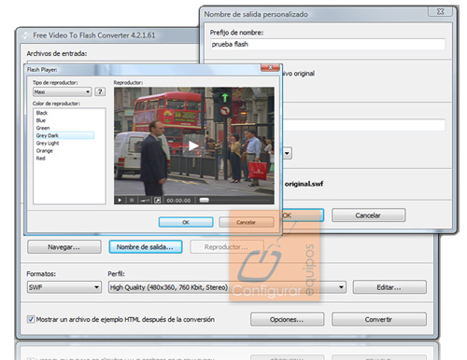Open the Formatos SWF dropdown
The height and width of the screenshot is (360, 467).
click(64, 287)
